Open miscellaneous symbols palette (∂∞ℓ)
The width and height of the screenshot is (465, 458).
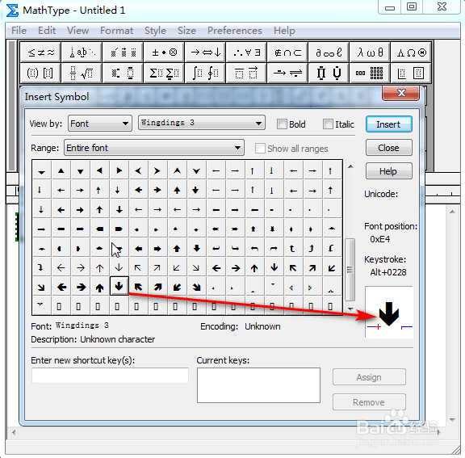click(x=329, y=53)
